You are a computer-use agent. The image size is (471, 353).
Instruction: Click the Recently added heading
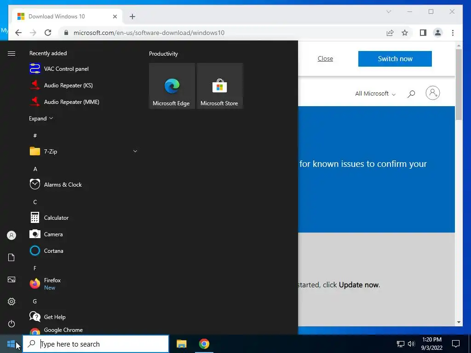pos(48,53)
